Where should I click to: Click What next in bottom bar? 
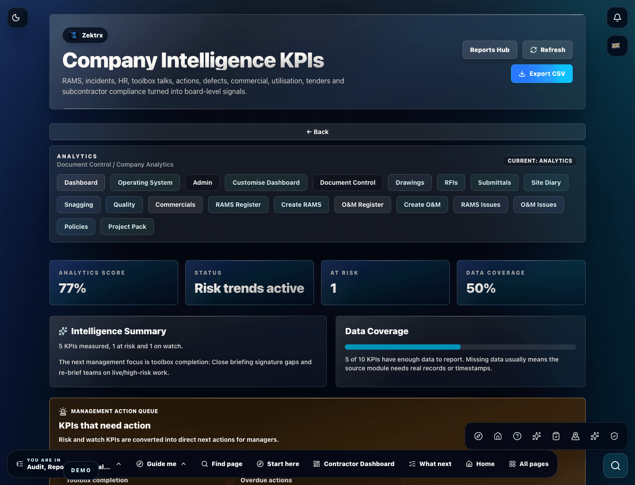pyautogui.click(x=430, y=464)
